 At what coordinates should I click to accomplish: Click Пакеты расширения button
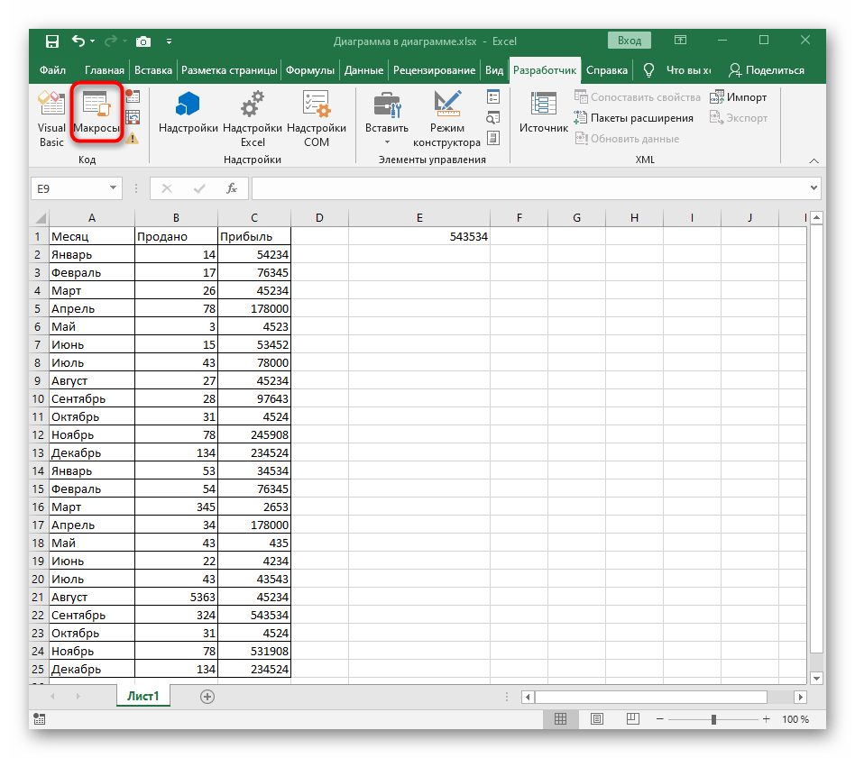(634, 118)
